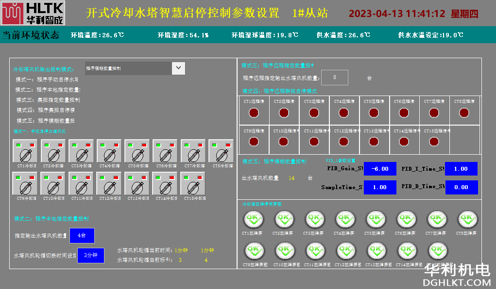The width and height of the screenshot is (496, 289).
Task: Select the PID_Gain value field -6.00
Action: (x=380, y=169)
